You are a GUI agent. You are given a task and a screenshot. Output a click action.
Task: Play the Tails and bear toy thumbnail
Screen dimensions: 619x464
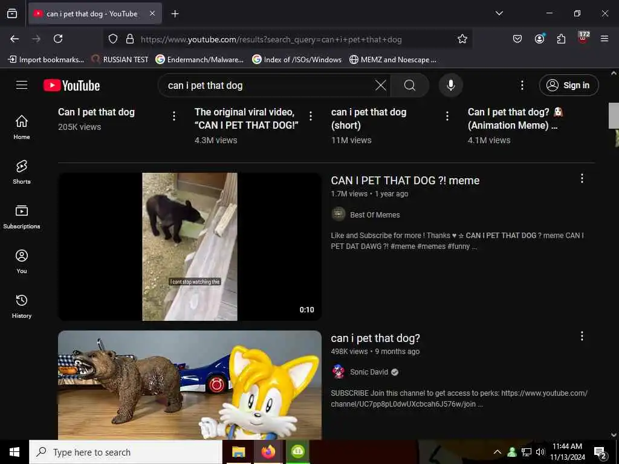point(190,385)
